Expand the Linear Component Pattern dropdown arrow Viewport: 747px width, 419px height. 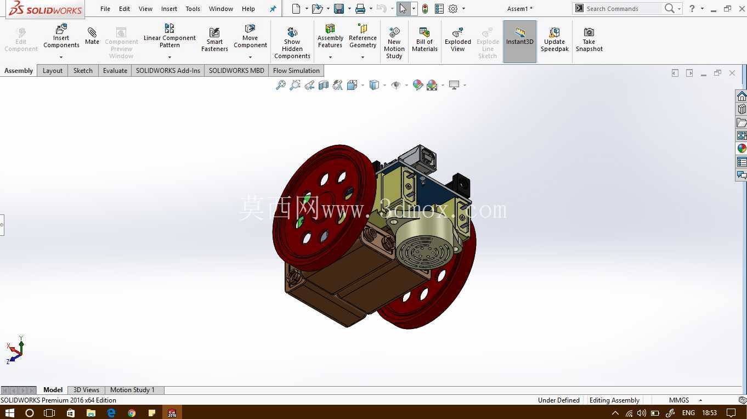point(169,57)
